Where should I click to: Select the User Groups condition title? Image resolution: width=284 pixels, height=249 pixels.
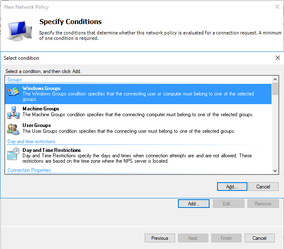click(x=37, y=125)
